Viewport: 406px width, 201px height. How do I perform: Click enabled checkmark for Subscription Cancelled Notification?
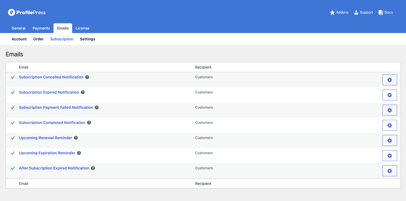point(13,77)
